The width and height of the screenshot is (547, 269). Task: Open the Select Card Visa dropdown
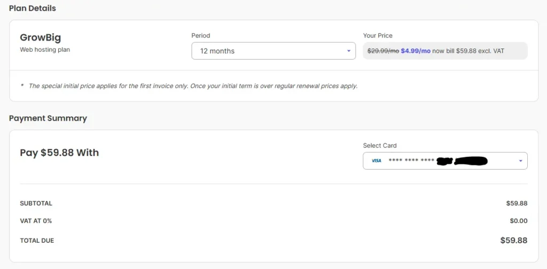(x=445, y=161)
